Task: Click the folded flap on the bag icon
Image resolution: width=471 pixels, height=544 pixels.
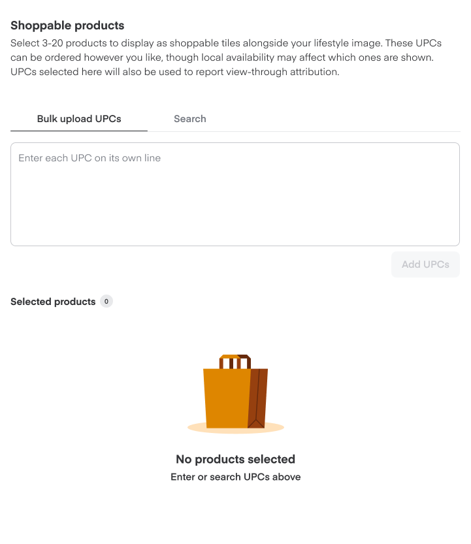Action: (244, 356)
